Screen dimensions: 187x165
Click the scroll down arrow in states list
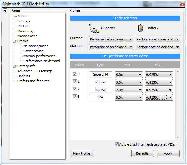tap(178, 137)
